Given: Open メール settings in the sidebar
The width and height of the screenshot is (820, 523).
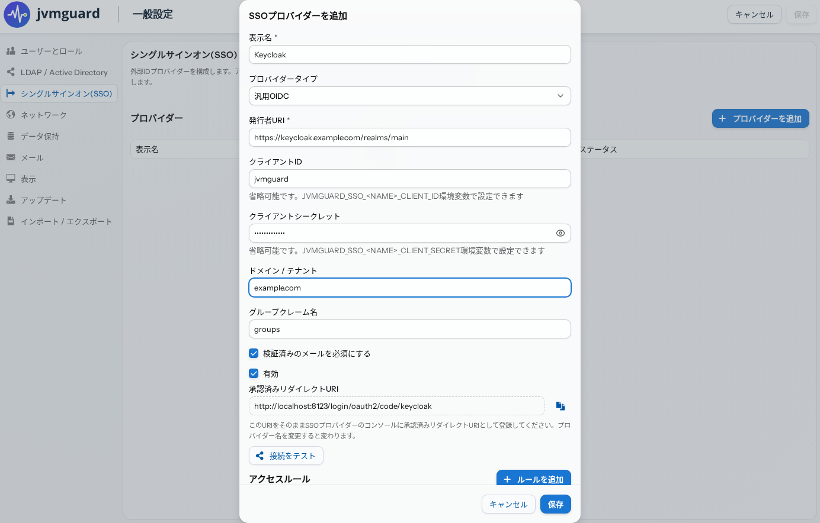Looking at the screenshot, I should coord(59,157).
